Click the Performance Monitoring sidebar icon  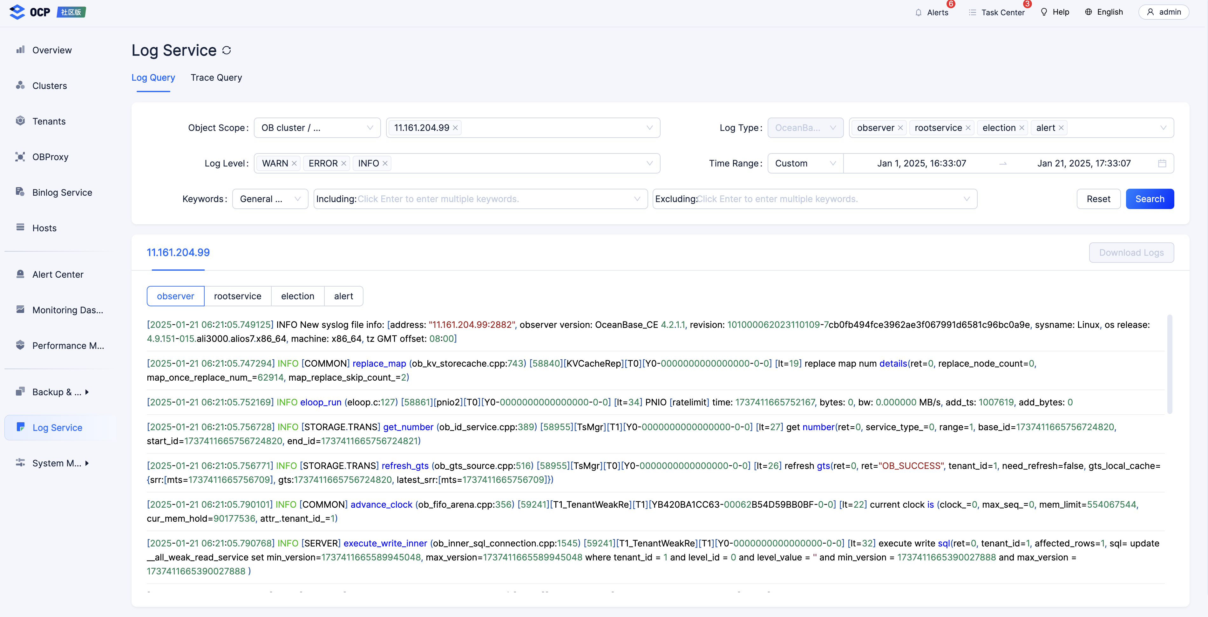[x=20, y=345]
